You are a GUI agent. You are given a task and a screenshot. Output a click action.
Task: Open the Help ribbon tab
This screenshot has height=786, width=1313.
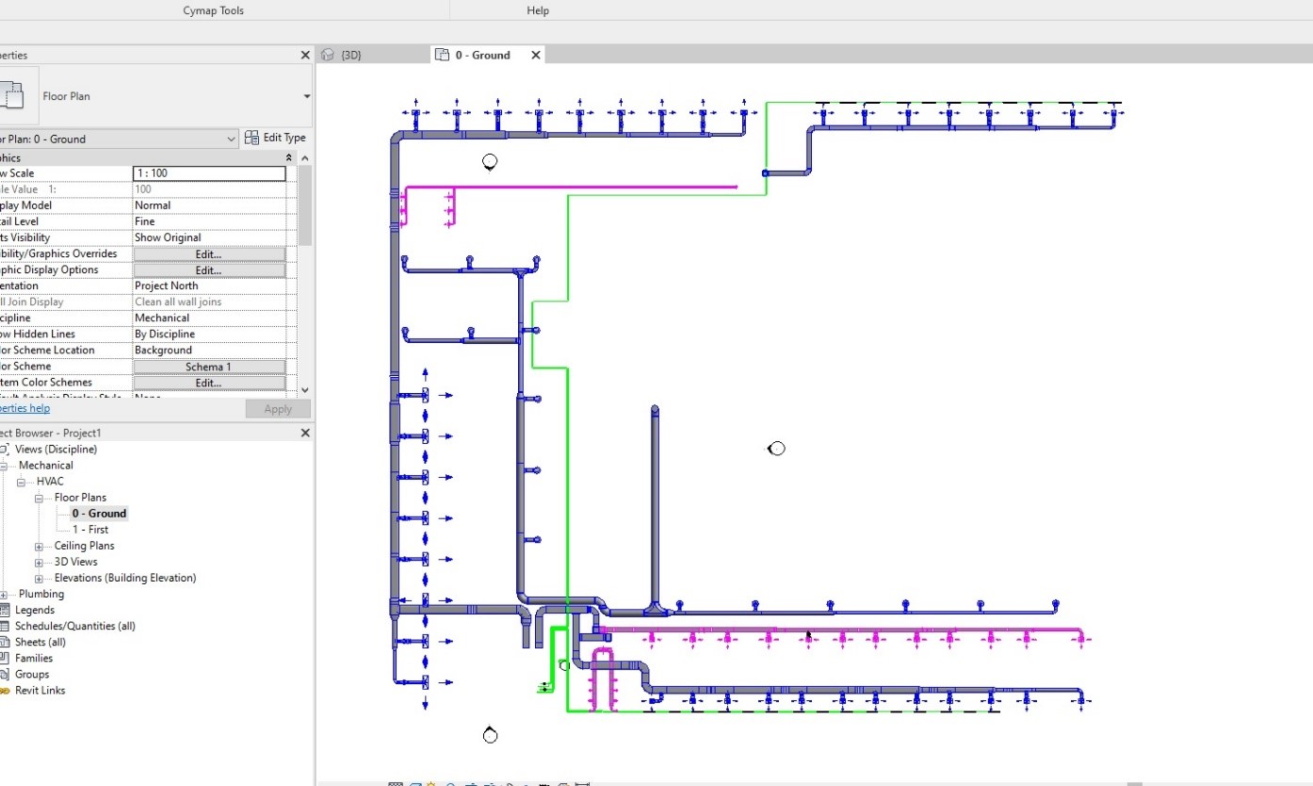[538, 10]
